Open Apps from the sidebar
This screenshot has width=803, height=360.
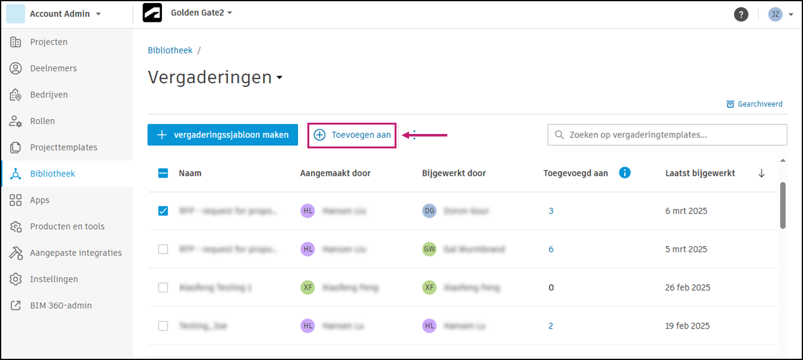[x=40, y=200]
